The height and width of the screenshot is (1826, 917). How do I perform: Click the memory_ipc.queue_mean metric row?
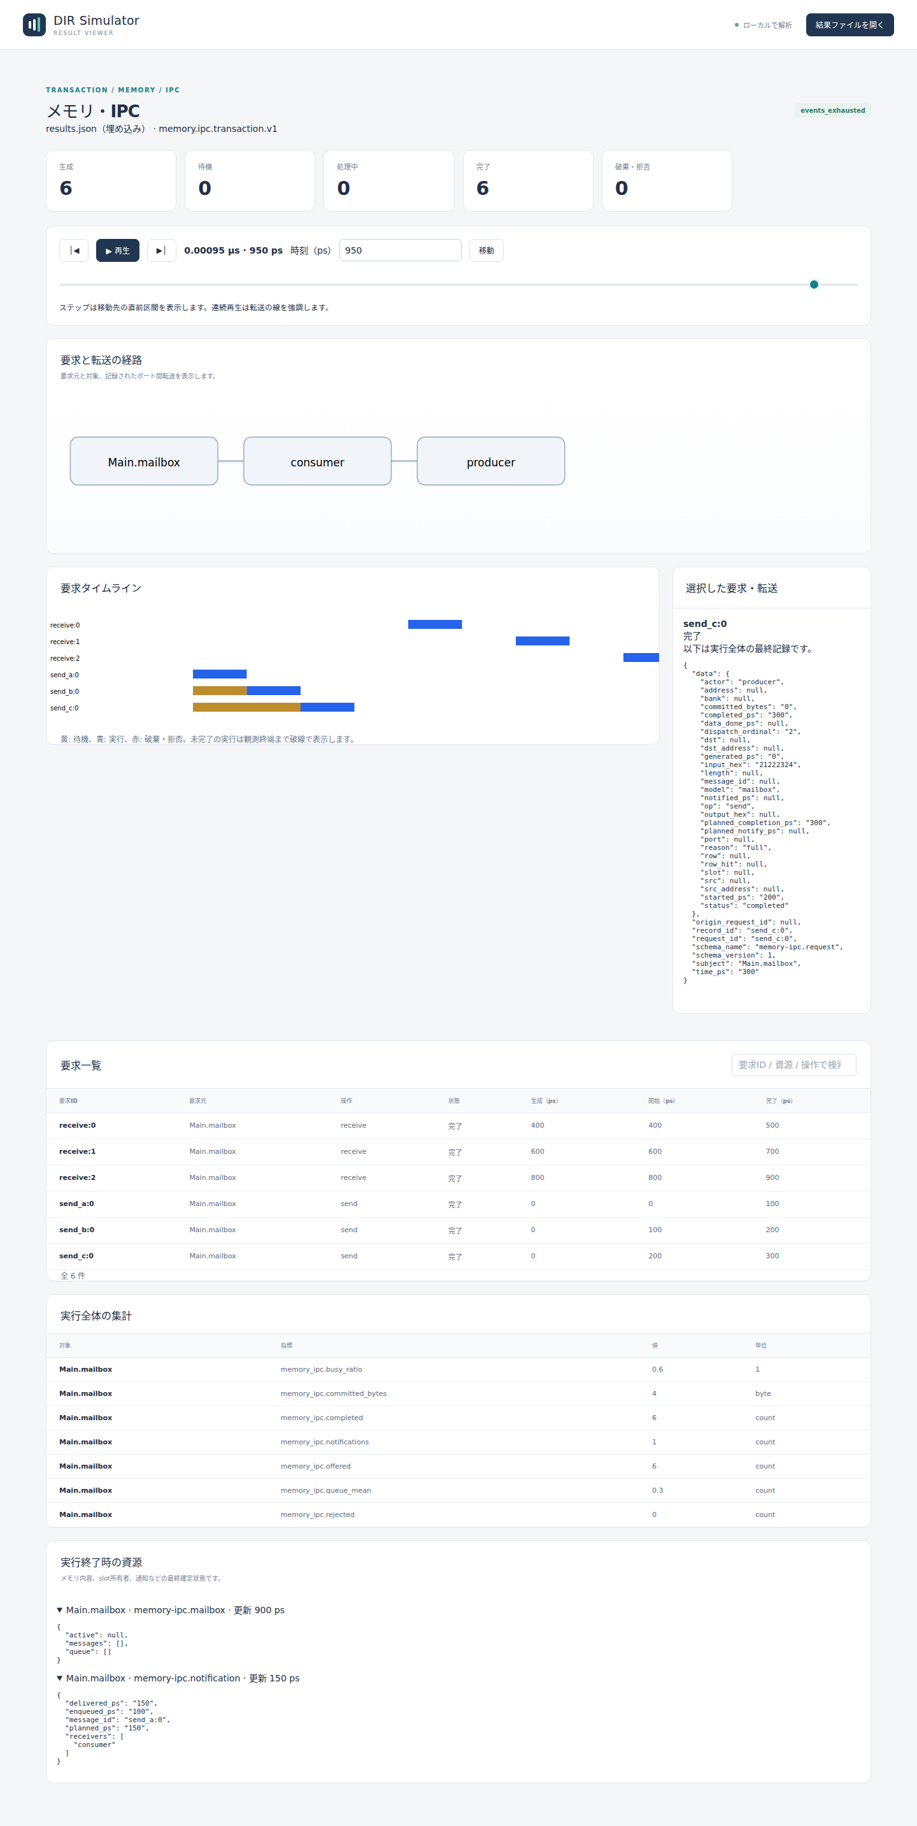click(458, 1490)
